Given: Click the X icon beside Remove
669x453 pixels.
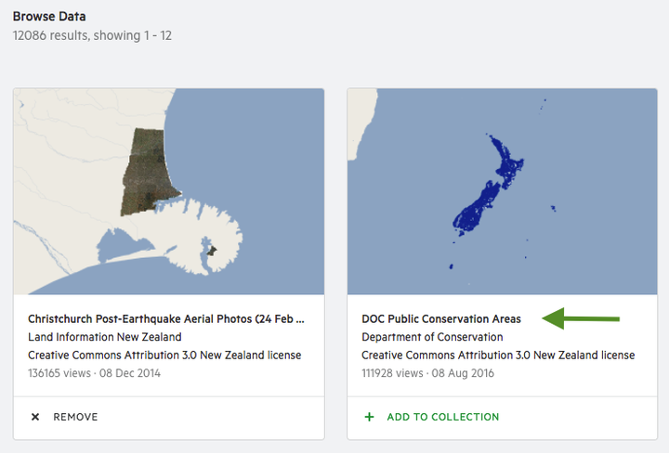Looking at the screenshot, I should pos(35,417).
